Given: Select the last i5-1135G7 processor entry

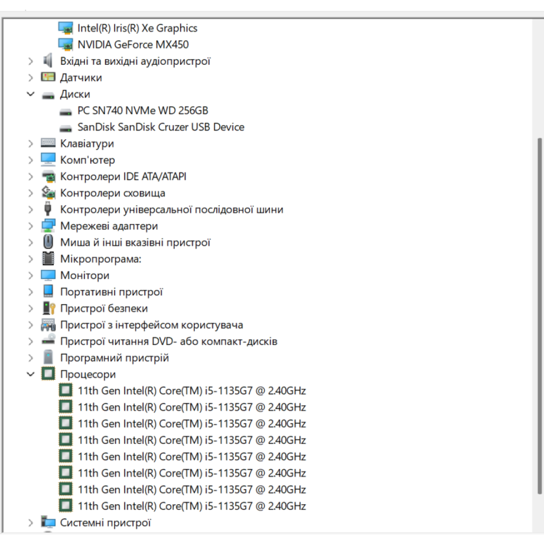Looking at the screenshot, I should tap(191, 506).
